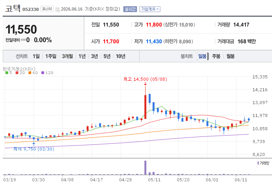Select the 5년 line chart tab

click(107, 56)
